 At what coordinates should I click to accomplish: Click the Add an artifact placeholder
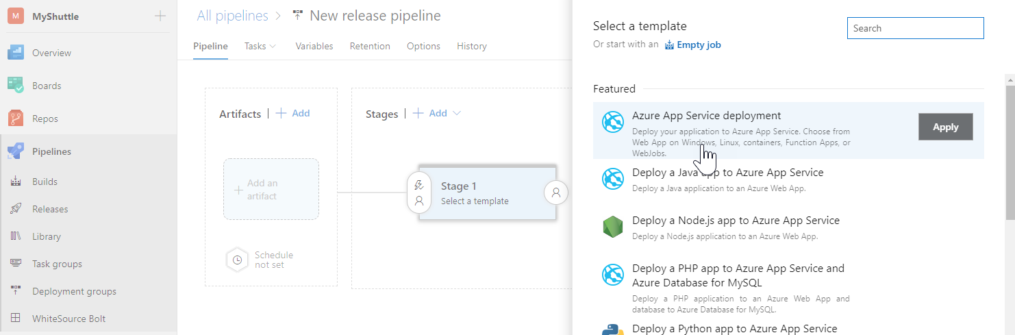(x=271, y=189)
